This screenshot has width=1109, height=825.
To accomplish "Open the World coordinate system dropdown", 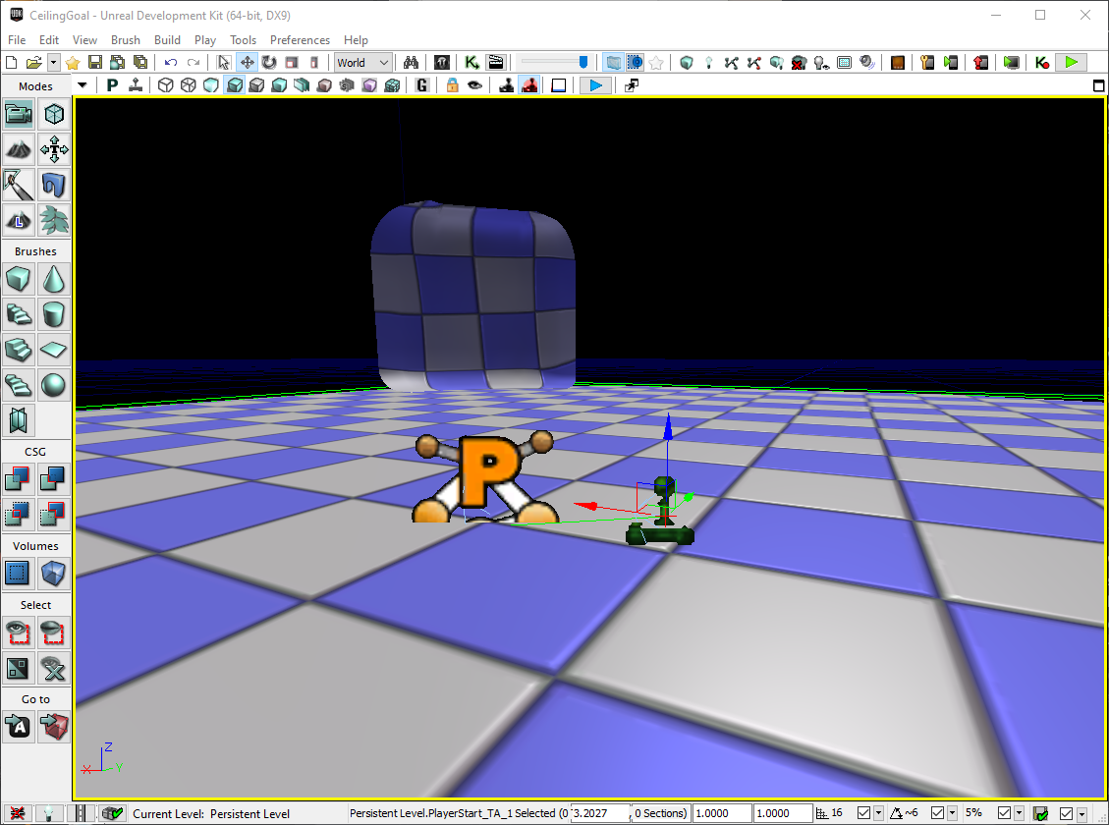I will tap(362, 62).
